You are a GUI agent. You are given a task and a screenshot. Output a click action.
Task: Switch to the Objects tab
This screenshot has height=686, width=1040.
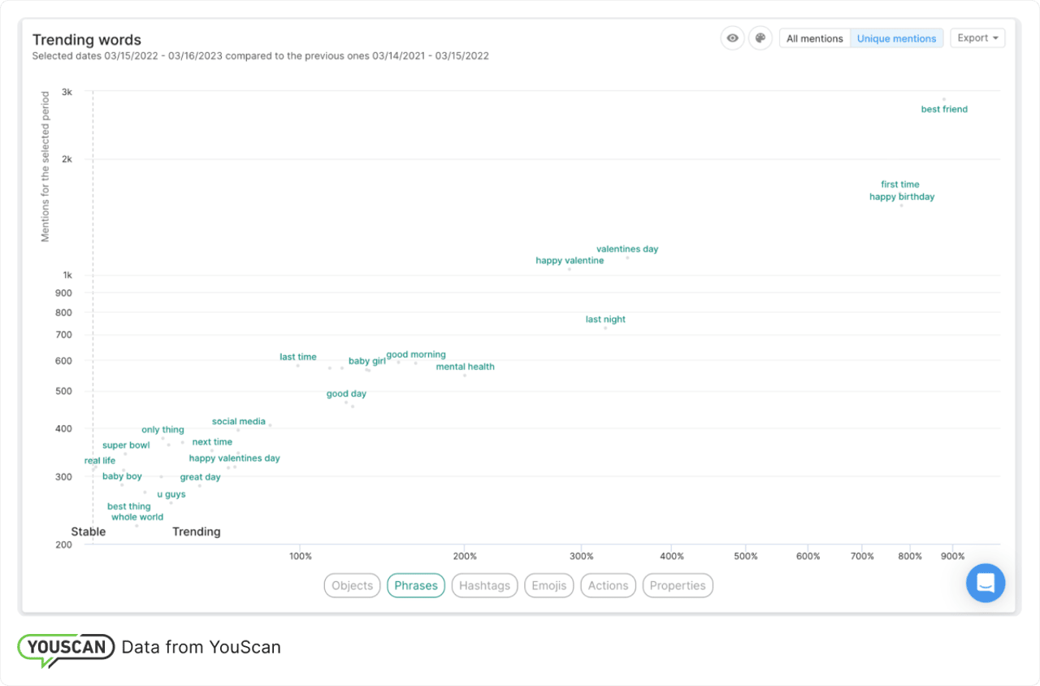click(x=352, y=585)
